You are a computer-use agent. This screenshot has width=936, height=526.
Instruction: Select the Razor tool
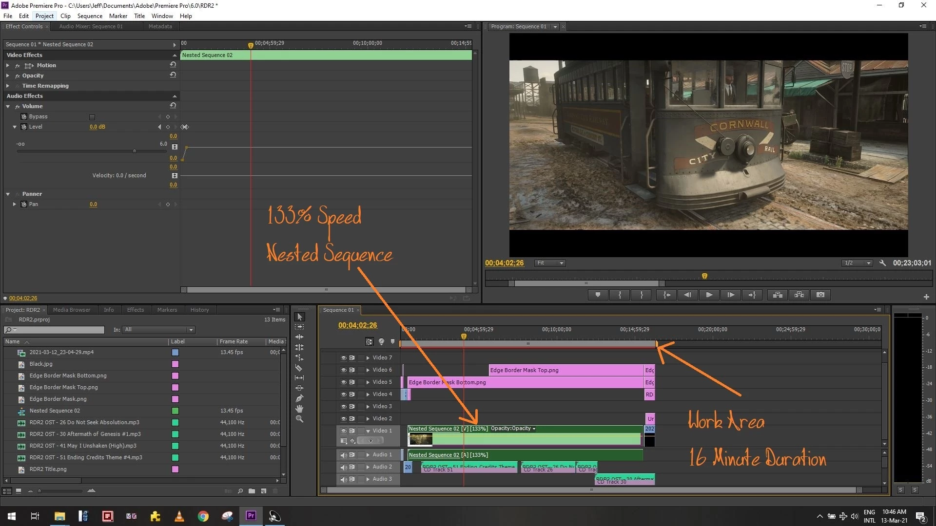[299, 368]
